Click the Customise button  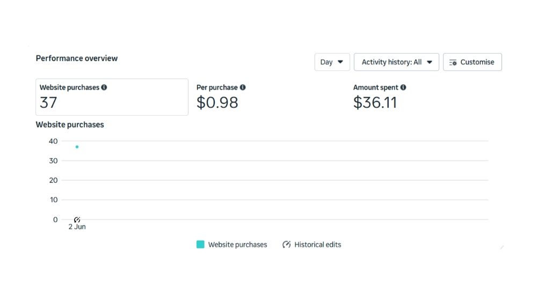tap(472, 62)
